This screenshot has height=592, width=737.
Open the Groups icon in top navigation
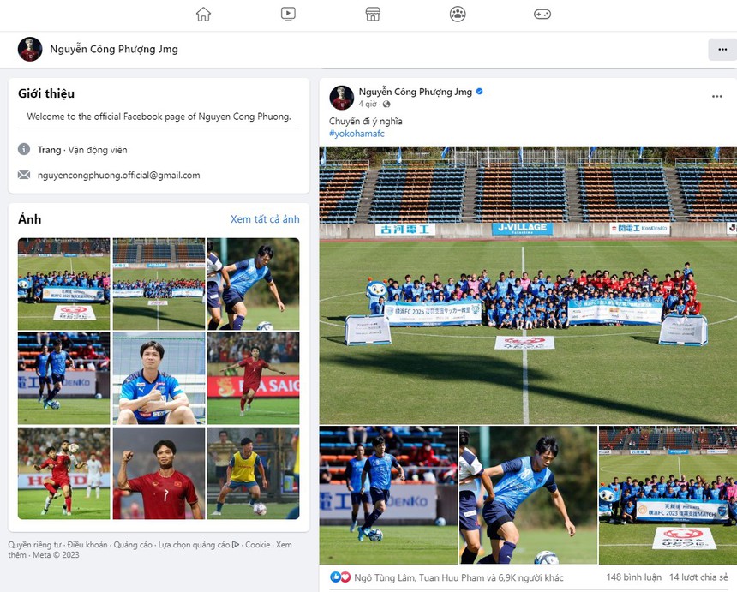[x=458, y=14]
